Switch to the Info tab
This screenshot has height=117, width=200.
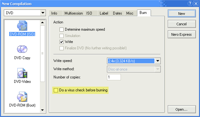56,13
